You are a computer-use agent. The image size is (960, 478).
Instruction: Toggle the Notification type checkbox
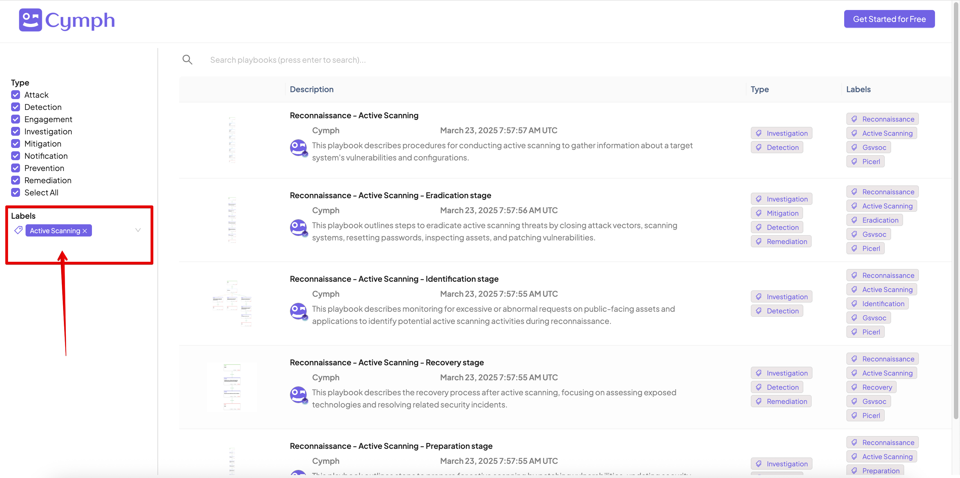[x=16, y=156]
